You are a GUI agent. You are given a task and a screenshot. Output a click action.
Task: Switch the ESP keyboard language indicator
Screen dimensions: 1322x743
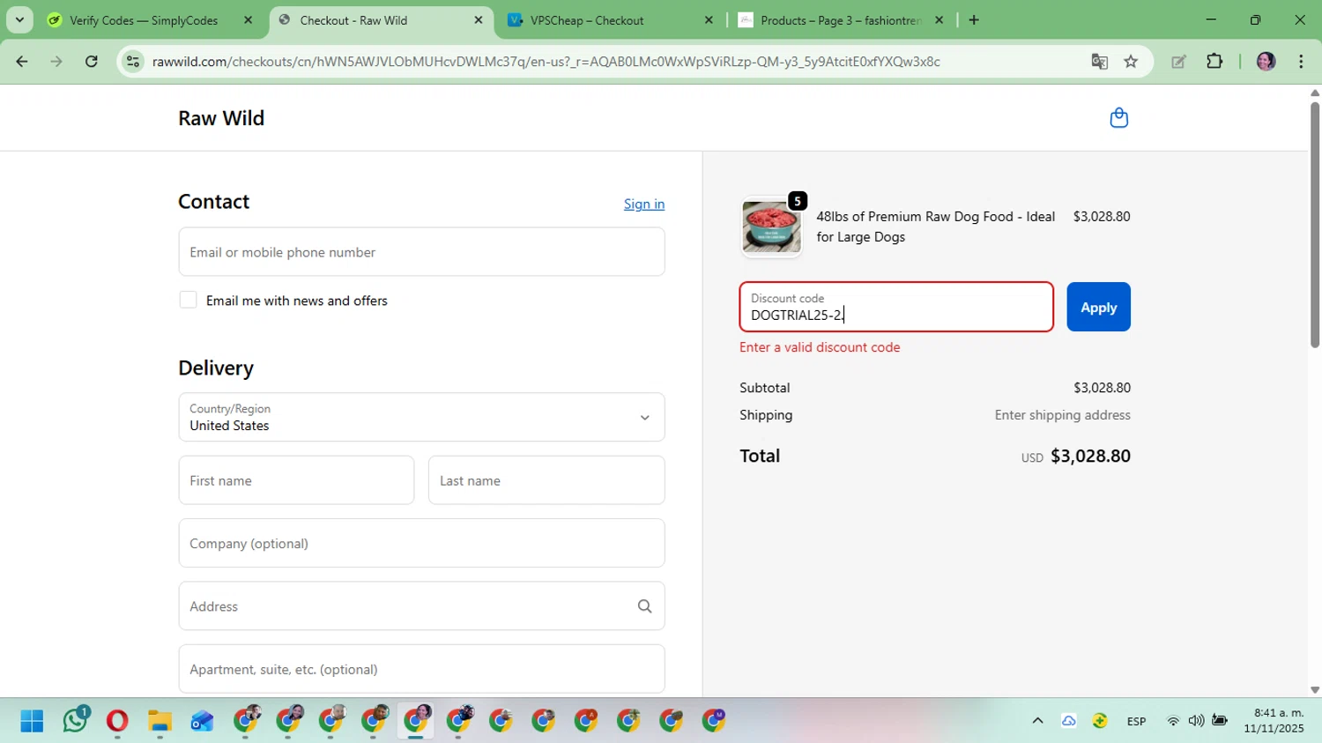pos(1136,721)
